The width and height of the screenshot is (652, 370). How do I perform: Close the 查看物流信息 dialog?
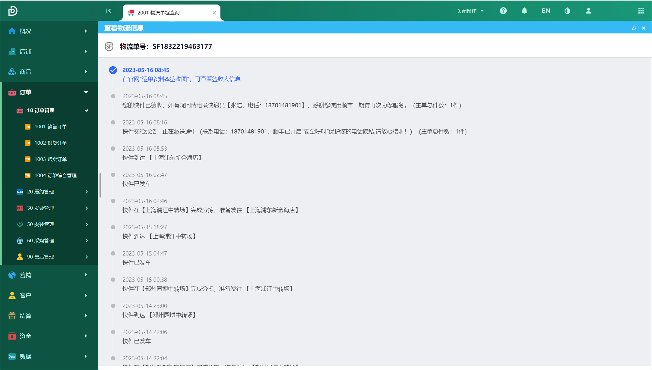click(644, 28)
